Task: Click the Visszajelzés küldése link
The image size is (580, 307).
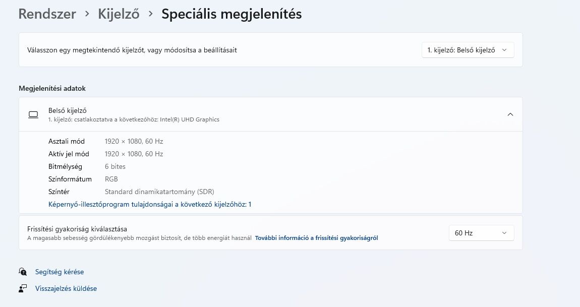Action: (66, 288)
